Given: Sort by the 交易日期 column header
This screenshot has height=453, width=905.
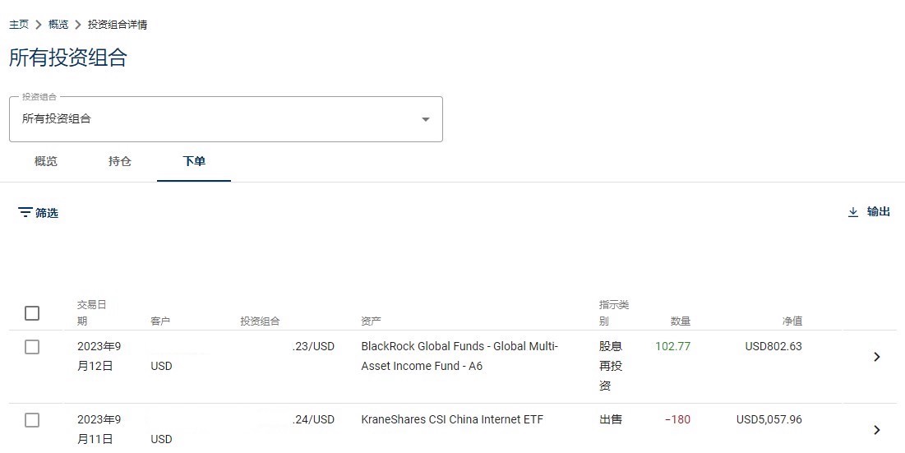Looking at the screenshot, I should (x=92, y=312).
